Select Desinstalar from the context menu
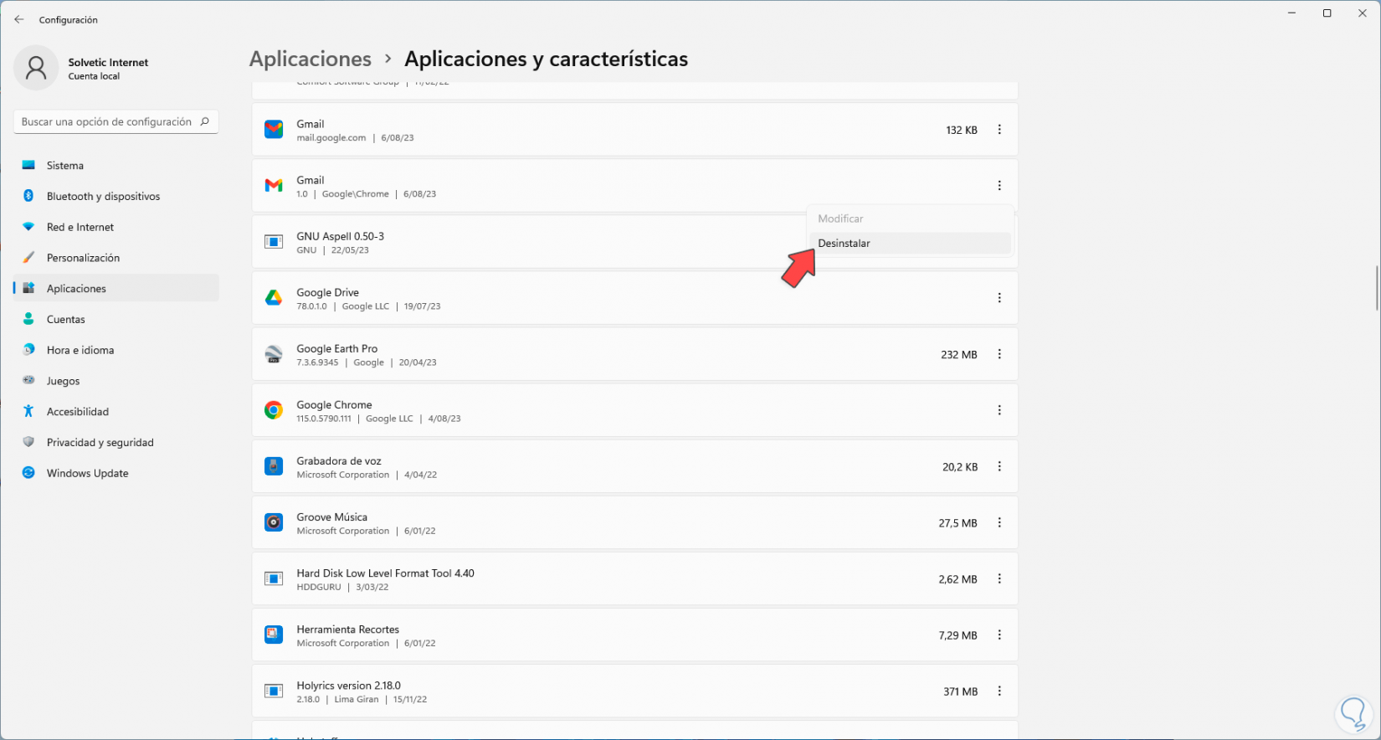This screenshot has height=740, width=1381. click(x=844, y=244)
